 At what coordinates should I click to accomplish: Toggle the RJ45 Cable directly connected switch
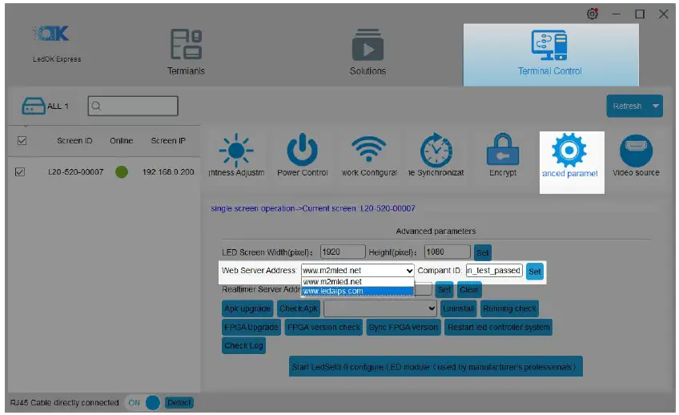(144, 402)
